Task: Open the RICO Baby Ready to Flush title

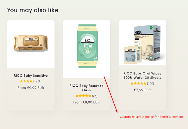Action: click(86, 88)
